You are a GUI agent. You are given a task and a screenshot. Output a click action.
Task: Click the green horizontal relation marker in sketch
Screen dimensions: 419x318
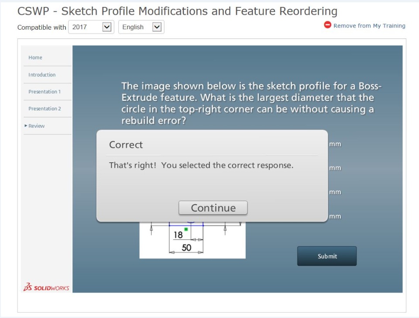(186, 229)
